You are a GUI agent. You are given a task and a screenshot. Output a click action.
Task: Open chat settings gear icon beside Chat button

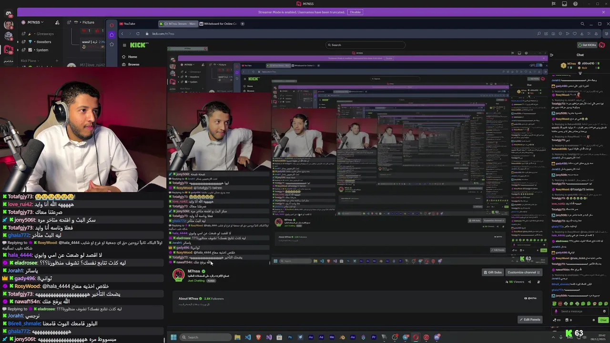click(x=594, y=320)
